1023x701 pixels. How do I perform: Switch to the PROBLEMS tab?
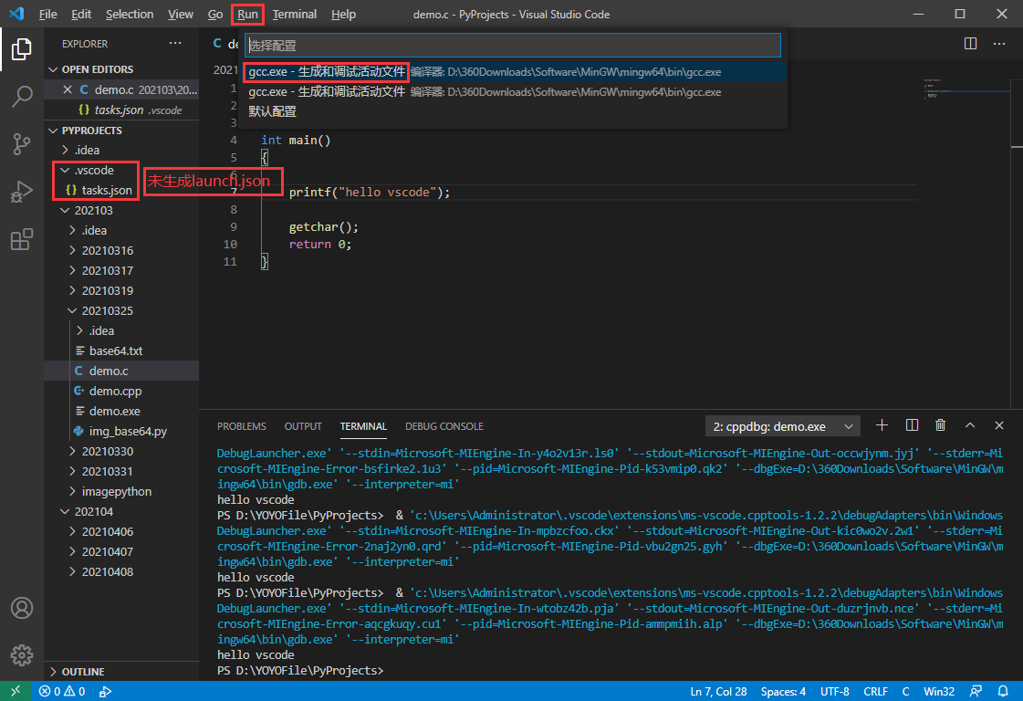point(242,426)
